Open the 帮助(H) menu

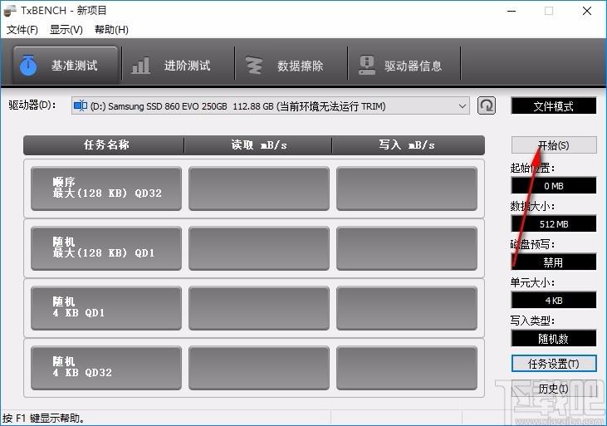tap(111, 30)
